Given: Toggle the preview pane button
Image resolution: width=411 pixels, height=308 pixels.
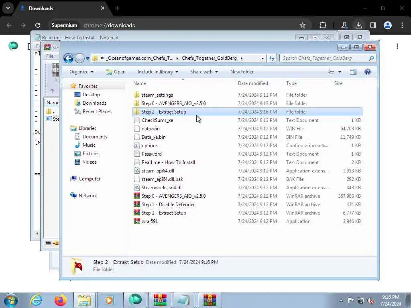Looking at the screenshot, I should (x=353, y=72).
